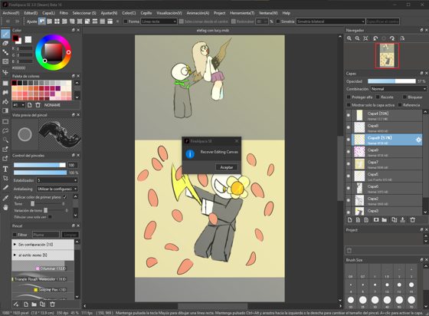Click zoom out icon in Navegador
429x316 pixels.
(357, 38)
